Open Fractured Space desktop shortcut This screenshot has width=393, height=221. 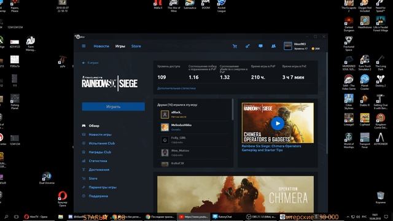click(x=349, y=44)
